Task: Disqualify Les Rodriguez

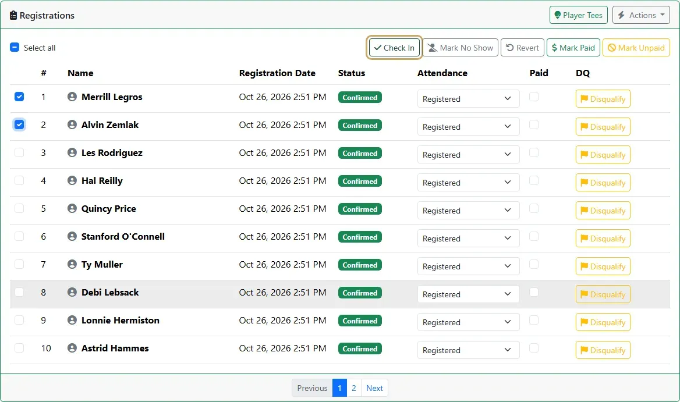Action: (x=603, y=155)
